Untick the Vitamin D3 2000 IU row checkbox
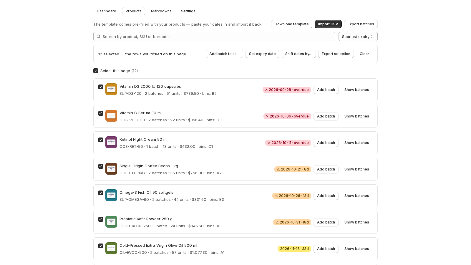The width and height of the screenshot is (471, 265). tap(101, 87)
